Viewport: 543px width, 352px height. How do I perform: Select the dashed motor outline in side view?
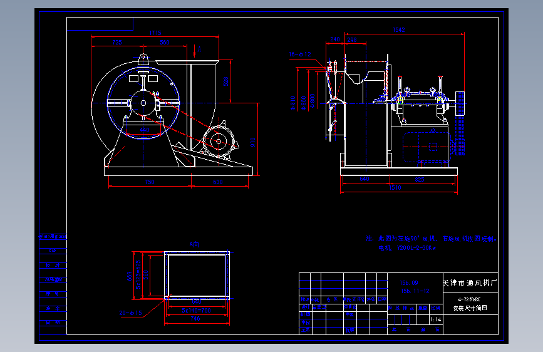tap(427, 147)
